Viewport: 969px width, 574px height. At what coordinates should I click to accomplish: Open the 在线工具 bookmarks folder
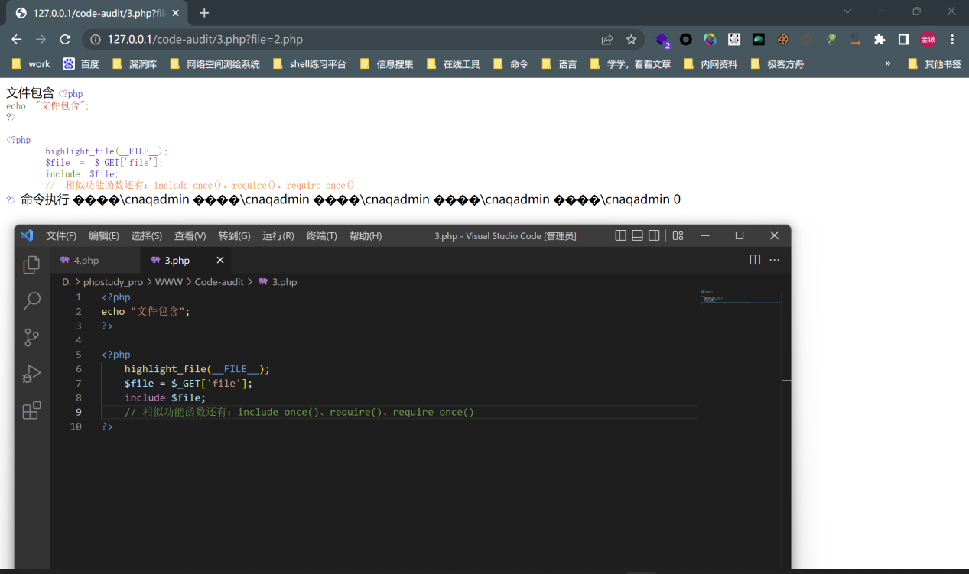click(454, 64)
